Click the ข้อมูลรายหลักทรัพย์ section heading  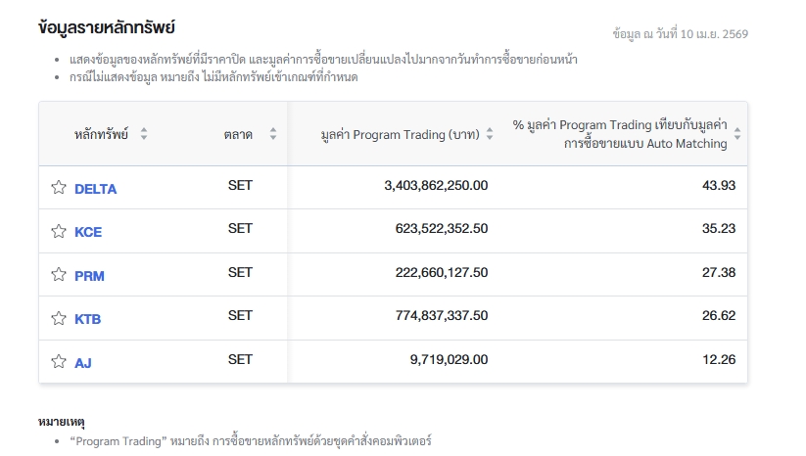[106, 27]
